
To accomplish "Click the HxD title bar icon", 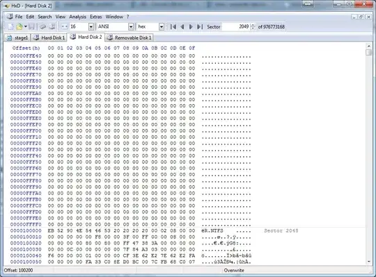I will click(6, 6).
